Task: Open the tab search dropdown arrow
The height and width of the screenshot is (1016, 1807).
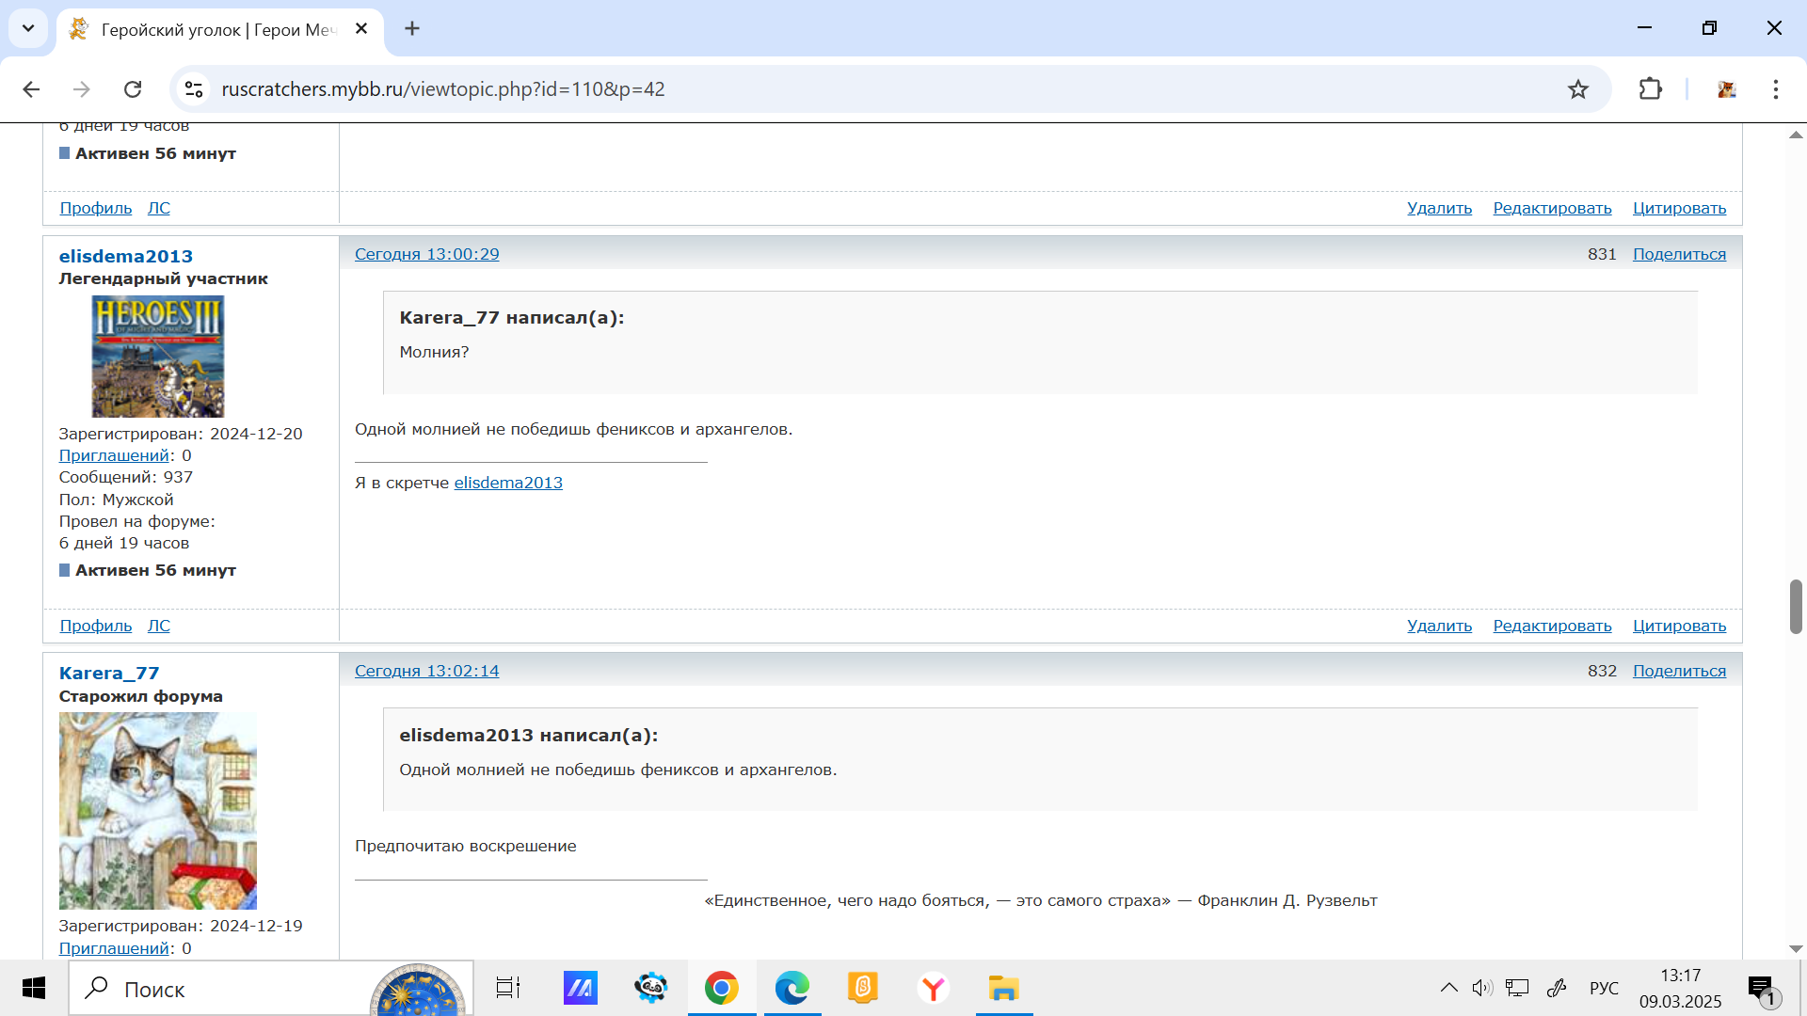Action: pos(28,28)
